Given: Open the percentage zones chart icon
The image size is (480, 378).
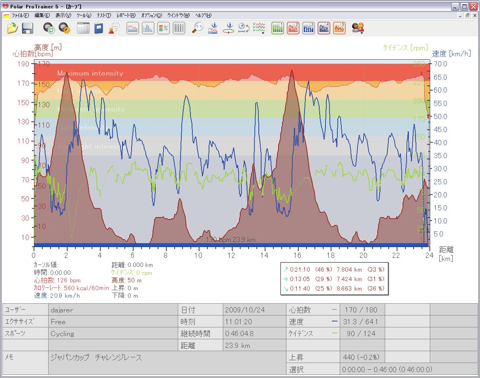Looking at the screenshot, I should 164,28.
